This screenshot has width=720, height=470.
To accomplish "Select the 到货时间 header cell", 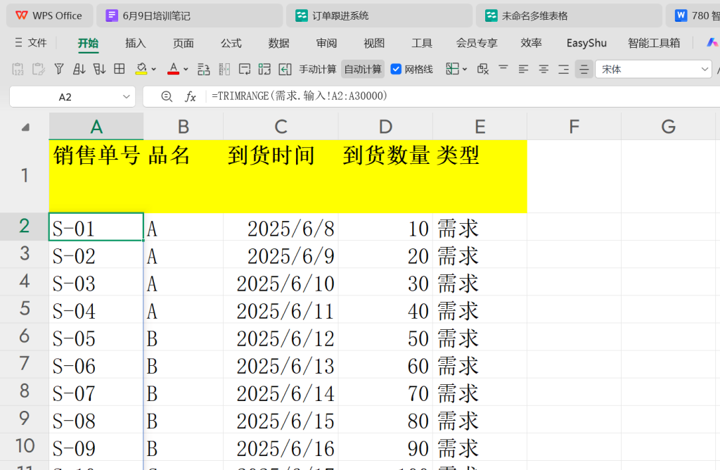I will pyautogui.click(x=281, y=177).
